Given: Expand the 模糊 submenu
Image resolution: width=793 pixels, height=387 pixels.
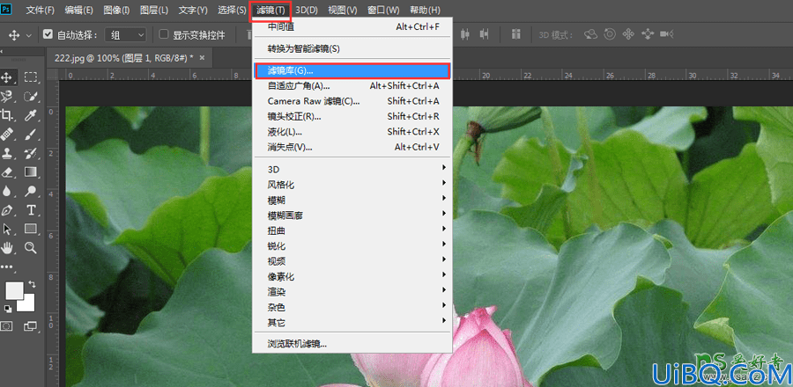Looking at the screenshot, I should click(352, 200).
